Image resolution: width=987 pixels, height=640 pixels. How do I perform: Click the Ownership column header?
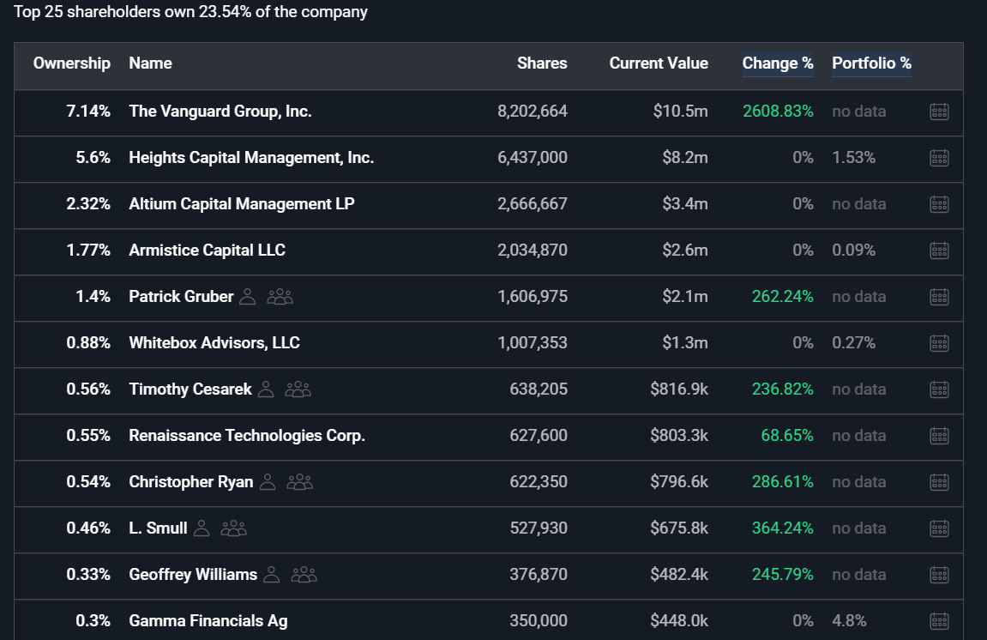point(72,63)
